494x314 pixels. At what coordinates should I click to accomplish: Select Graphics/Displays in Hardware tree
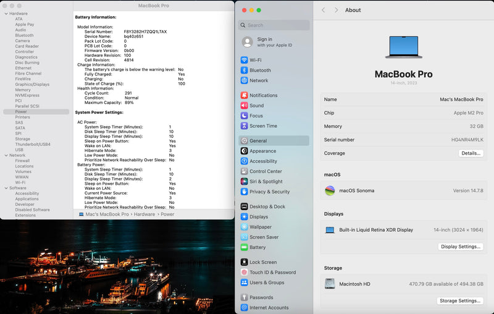tap(32, 85)
